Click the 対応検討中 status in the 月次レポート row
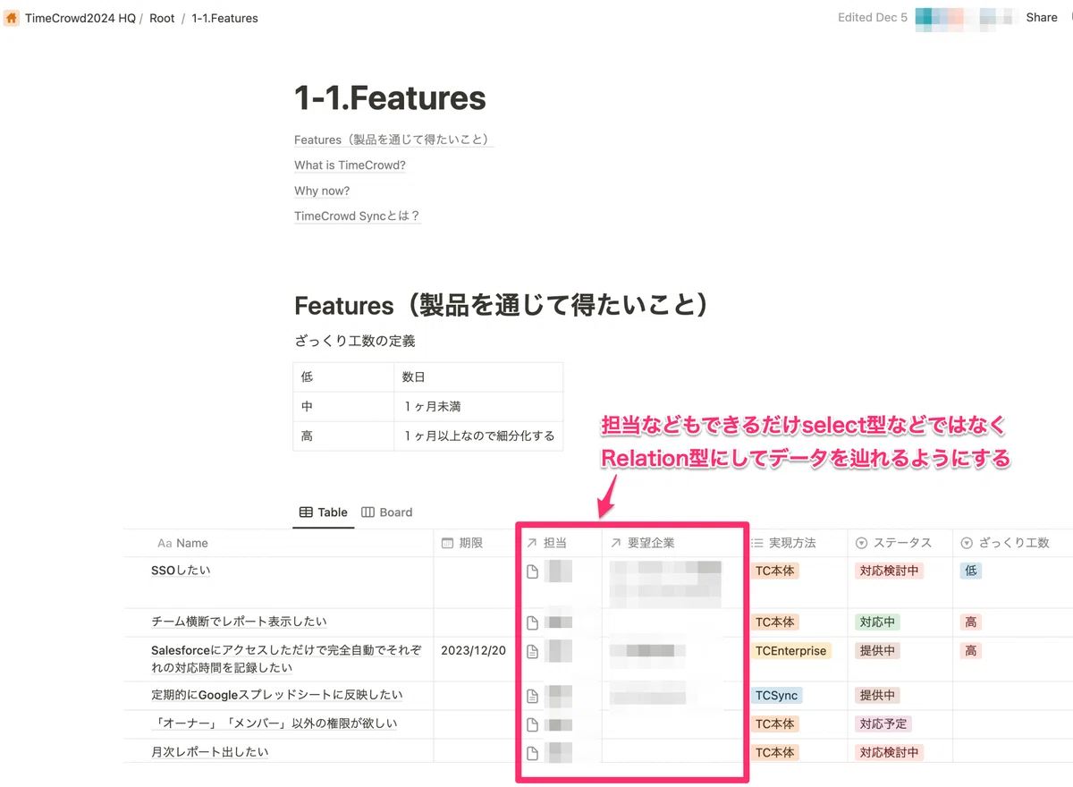Viewport: 1073px width, 787px height. pos(889,752)
